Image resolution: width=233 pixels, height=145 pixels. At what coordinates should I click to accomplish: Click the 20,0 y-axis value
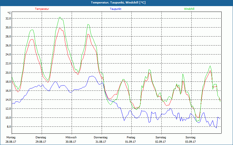(8, 73)
